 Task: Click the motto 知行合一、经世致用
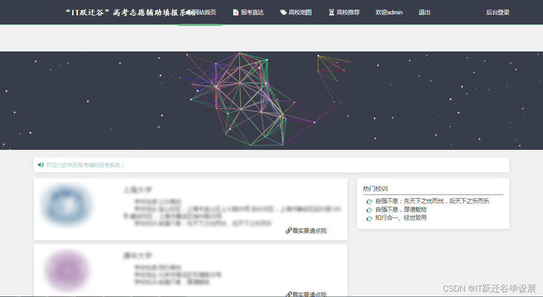click(x=401, y=218)
